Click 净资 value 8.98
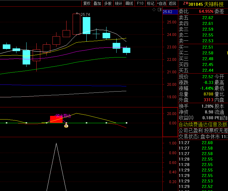 point(209,112)
